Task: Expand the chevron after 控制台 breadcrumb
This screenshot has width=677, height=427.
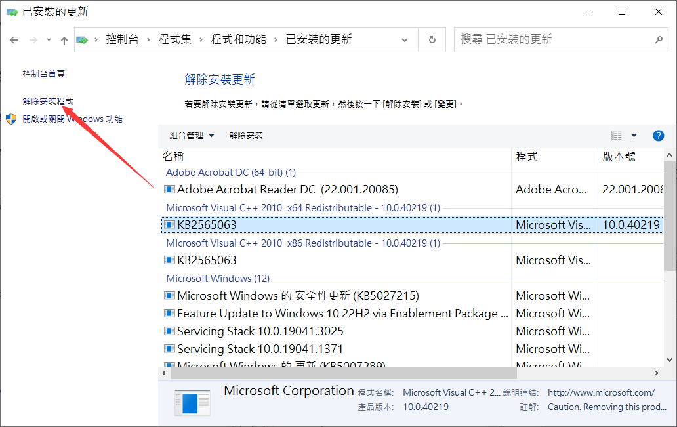Action: (x=148, y=40)
